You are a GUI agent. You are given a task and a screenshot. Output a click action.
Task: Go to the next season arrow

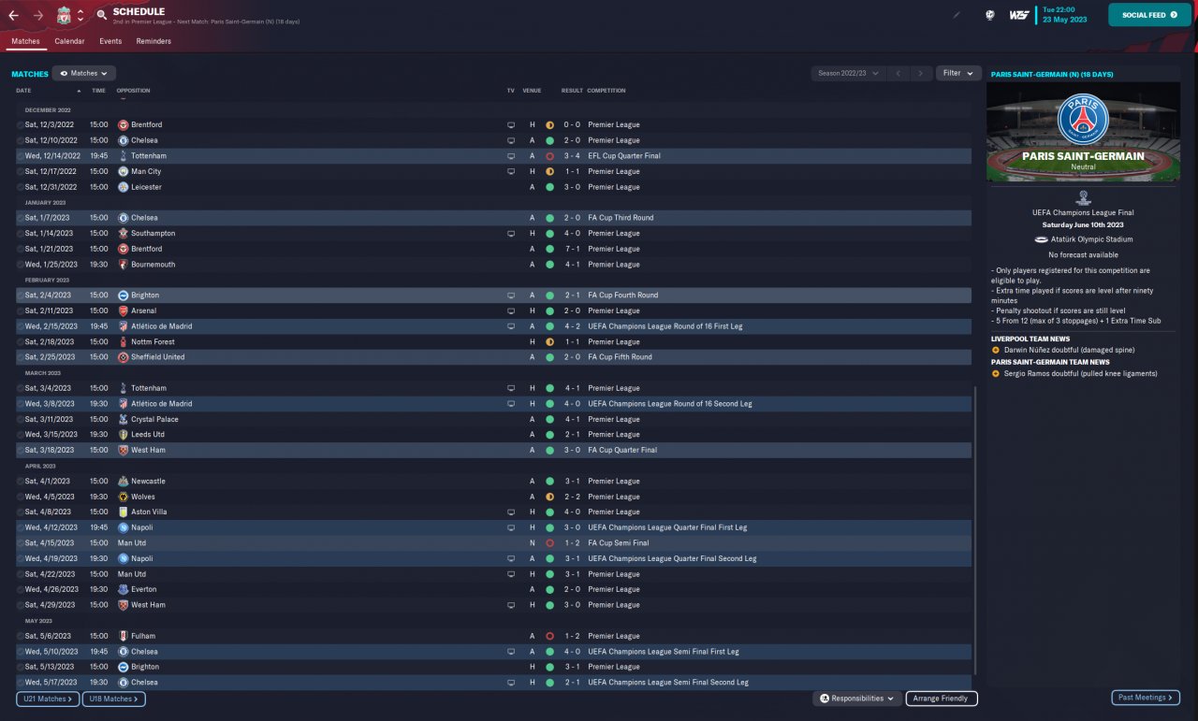tap(921, 73)
